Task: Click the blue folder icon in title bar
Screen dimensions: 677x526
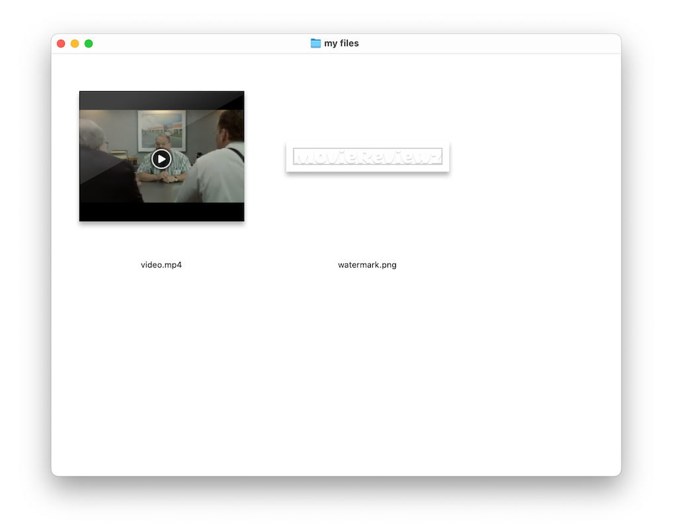Action: (x=315, y=44)
